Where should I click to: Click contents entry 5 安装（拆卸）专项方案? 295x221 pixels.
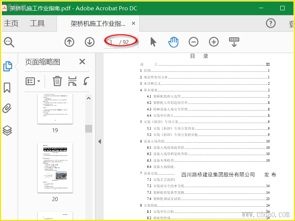coord(205,122)
